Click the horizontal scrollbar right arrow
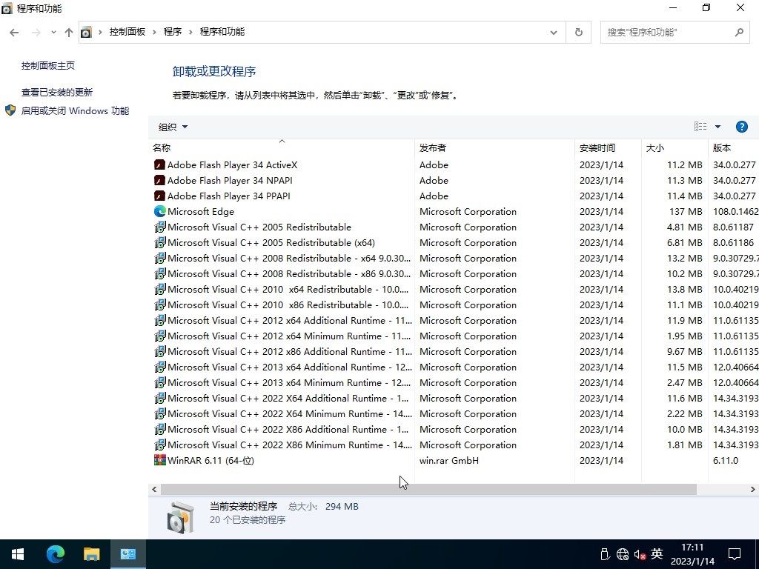Screen dimensions: 759x569 coord(752,490)
